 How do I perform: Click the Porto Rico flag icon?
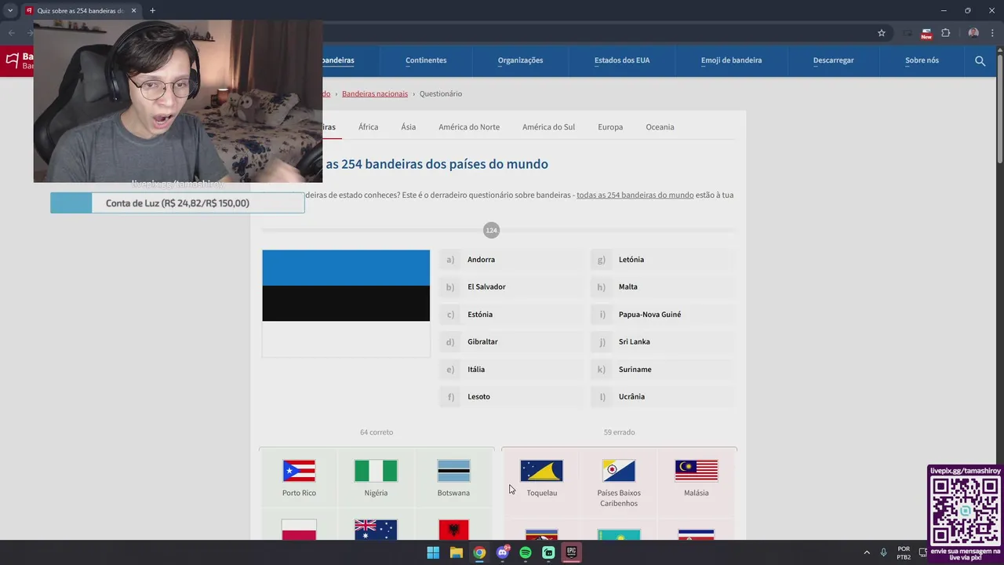[x=299, y=471]
